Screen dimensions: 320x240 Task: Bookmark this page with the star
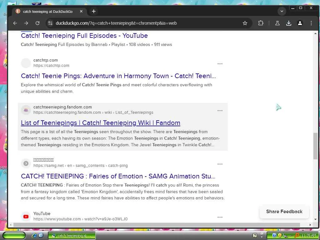point(245,23)
